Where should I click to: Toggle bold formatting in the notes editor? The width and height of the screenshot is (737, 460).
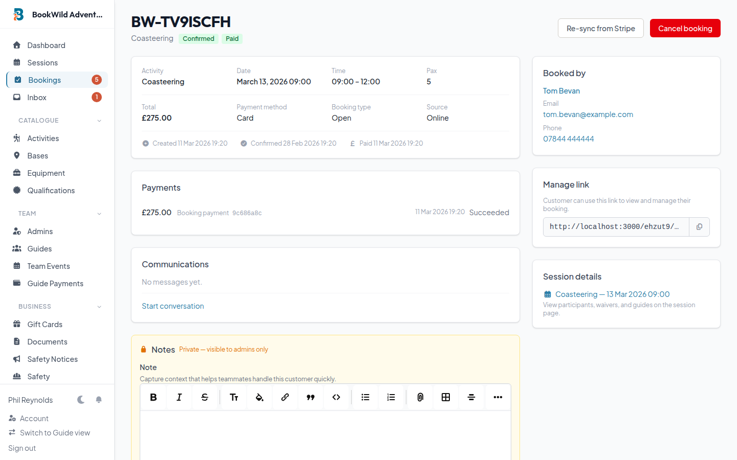(x=153, y=397)
